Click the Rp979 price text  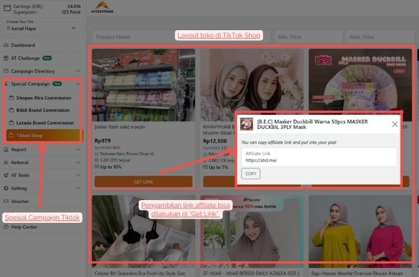[x=103, y=140]
